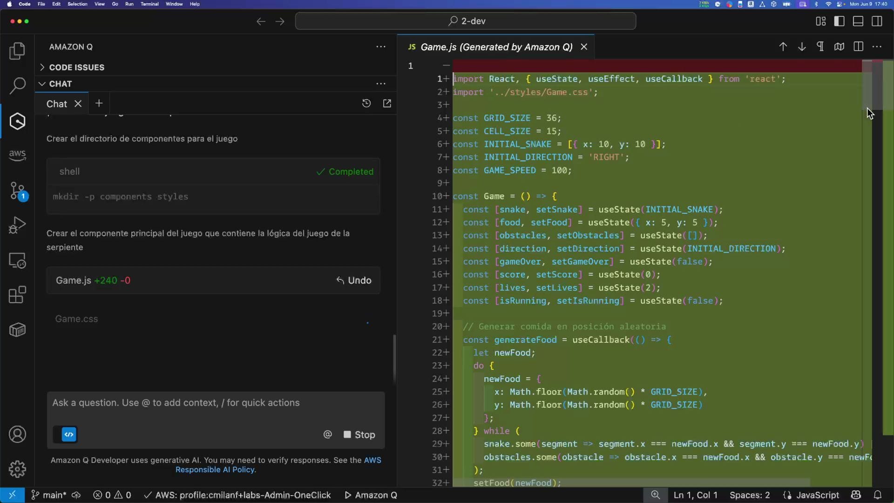The image size is (894, 503).
Task: Open the Selection menu
Action: [x=77, y=4]
